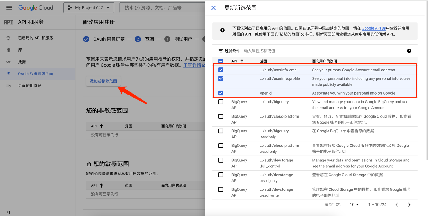Image resolution: width=428 pixels, height=216 pixels.
Task: Check the .../auth/devstorage.full_control scope
Action: click(x=221, y=160)
